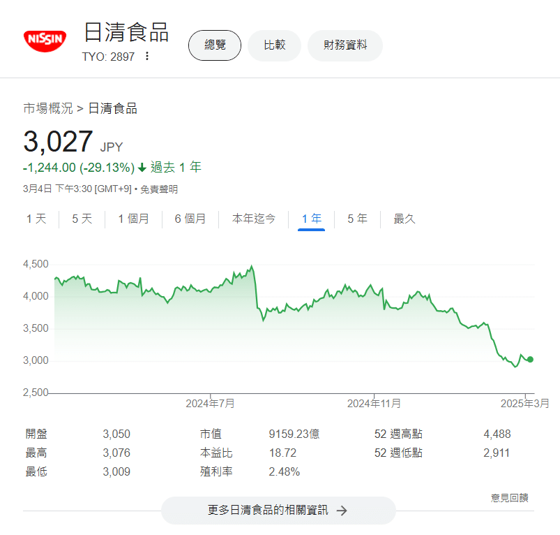Select the 本年迄今 range
560x535 pixels.
(x=254, y=219)
